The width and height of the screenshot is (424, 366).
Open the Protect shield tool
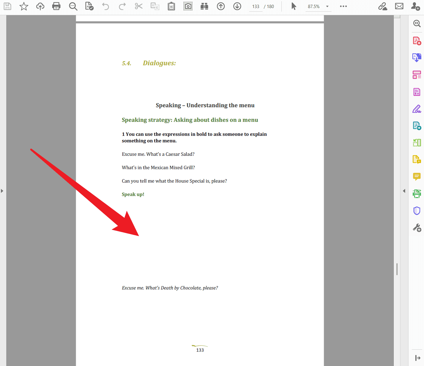tap(417, 211)
